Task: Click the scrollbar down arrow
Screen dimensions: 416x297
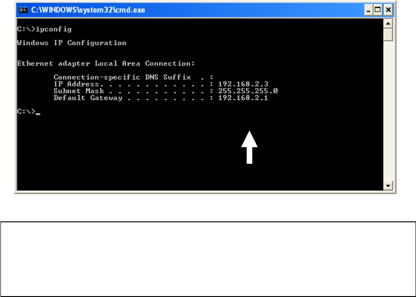Action: pos(388,185)
